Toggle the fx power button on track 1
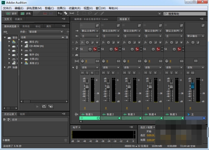This screenshot has width=209, height=150. 87,43
